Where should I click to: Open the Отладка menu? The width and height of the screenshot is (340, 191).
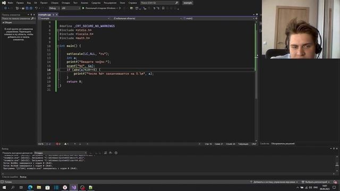[66, 3]
